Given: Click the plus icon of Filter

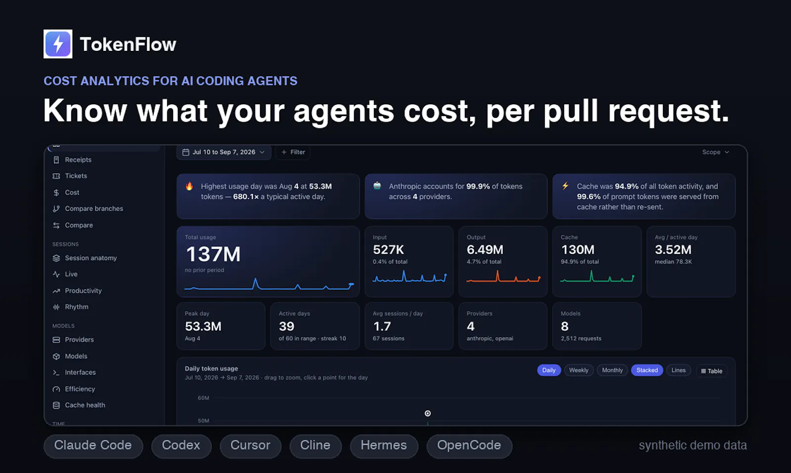Looking at the screenshot, I should 284,152.
